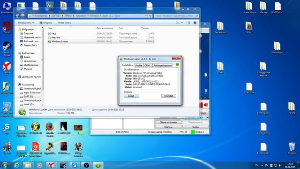Click the Explorer search field
Viewport: 300px width, 169px height.
click(x=176, y=15)
